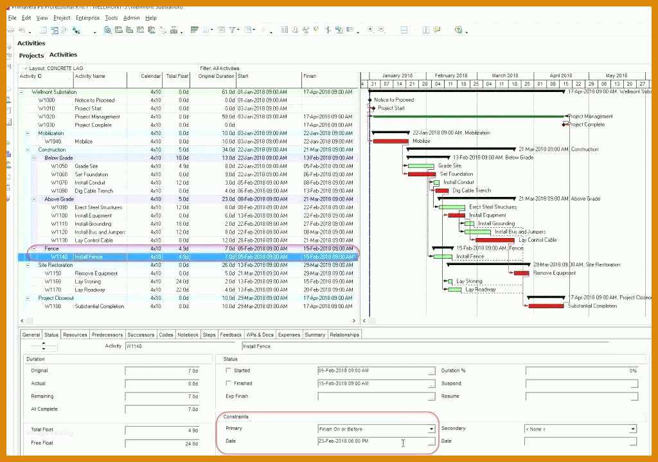Click the Bars toolbar icon

(x=194, y=30)
